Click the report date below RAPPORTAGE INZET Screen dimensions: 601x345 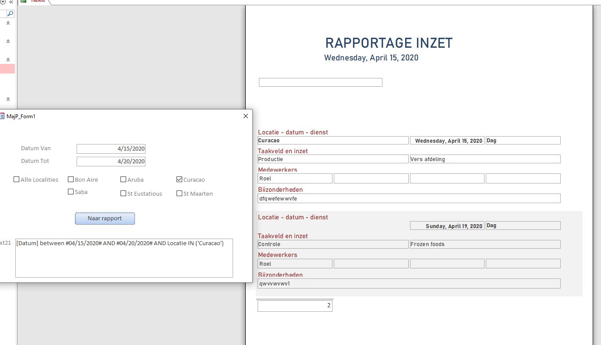tap(371, 58)
